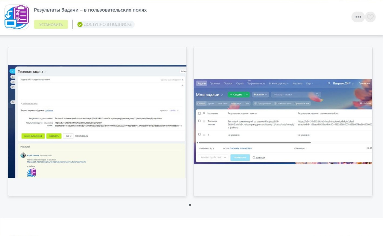This screenshot has height=236, width=383.
Task: Select the Сроки view tab
Action: [211, 104]
